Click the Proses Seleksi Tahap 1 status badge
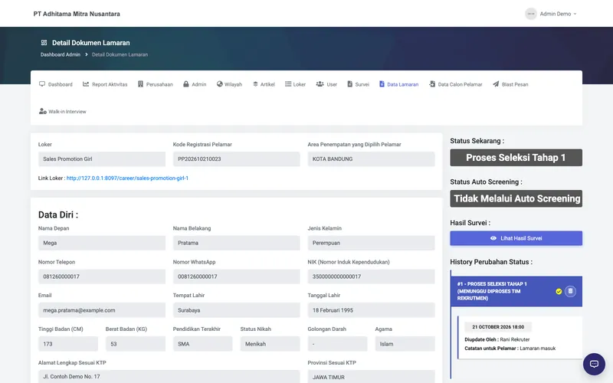Screen dimensions: 613x383 pos(516,158)
